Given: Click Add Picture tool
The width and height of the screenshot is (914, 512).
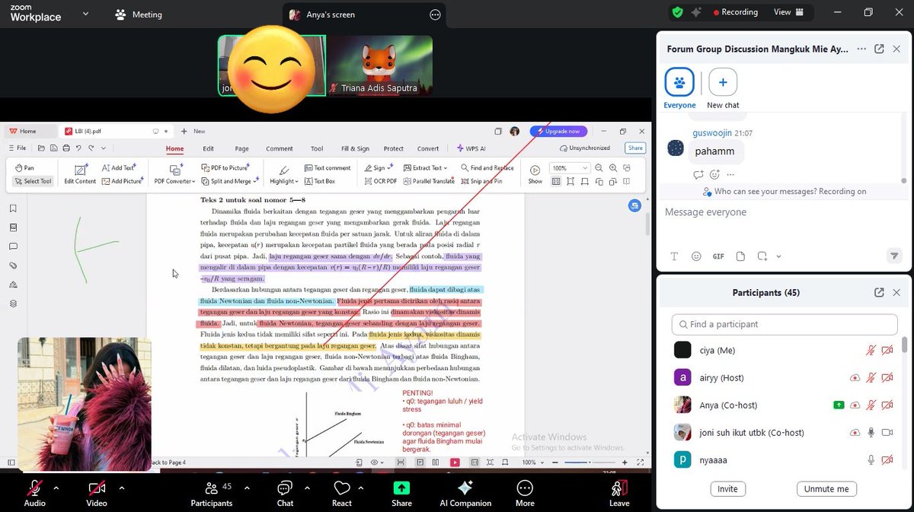Looking at the screenshot, I should 122,181.
